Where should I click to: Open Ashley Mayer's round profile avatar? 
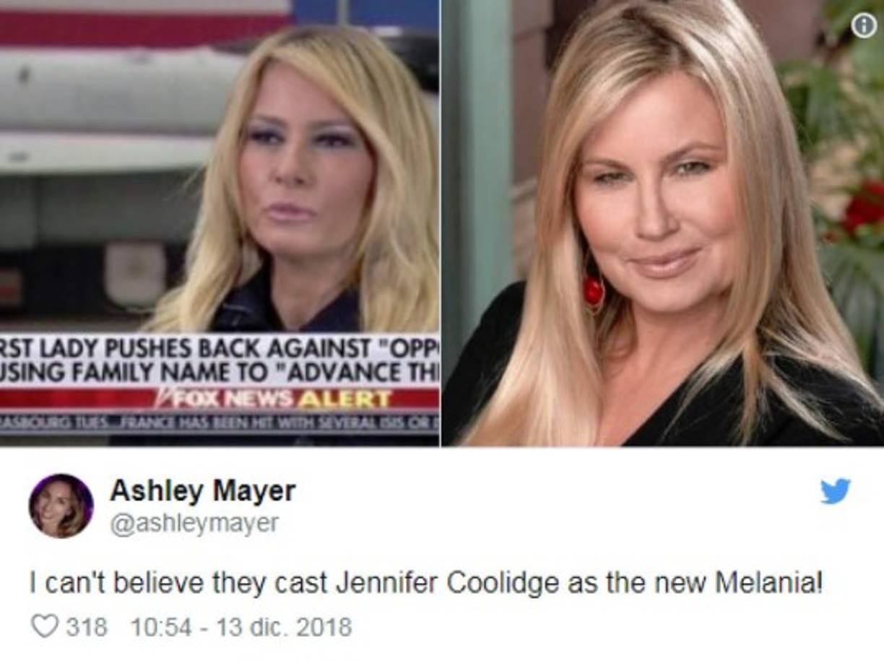(61, 506)
